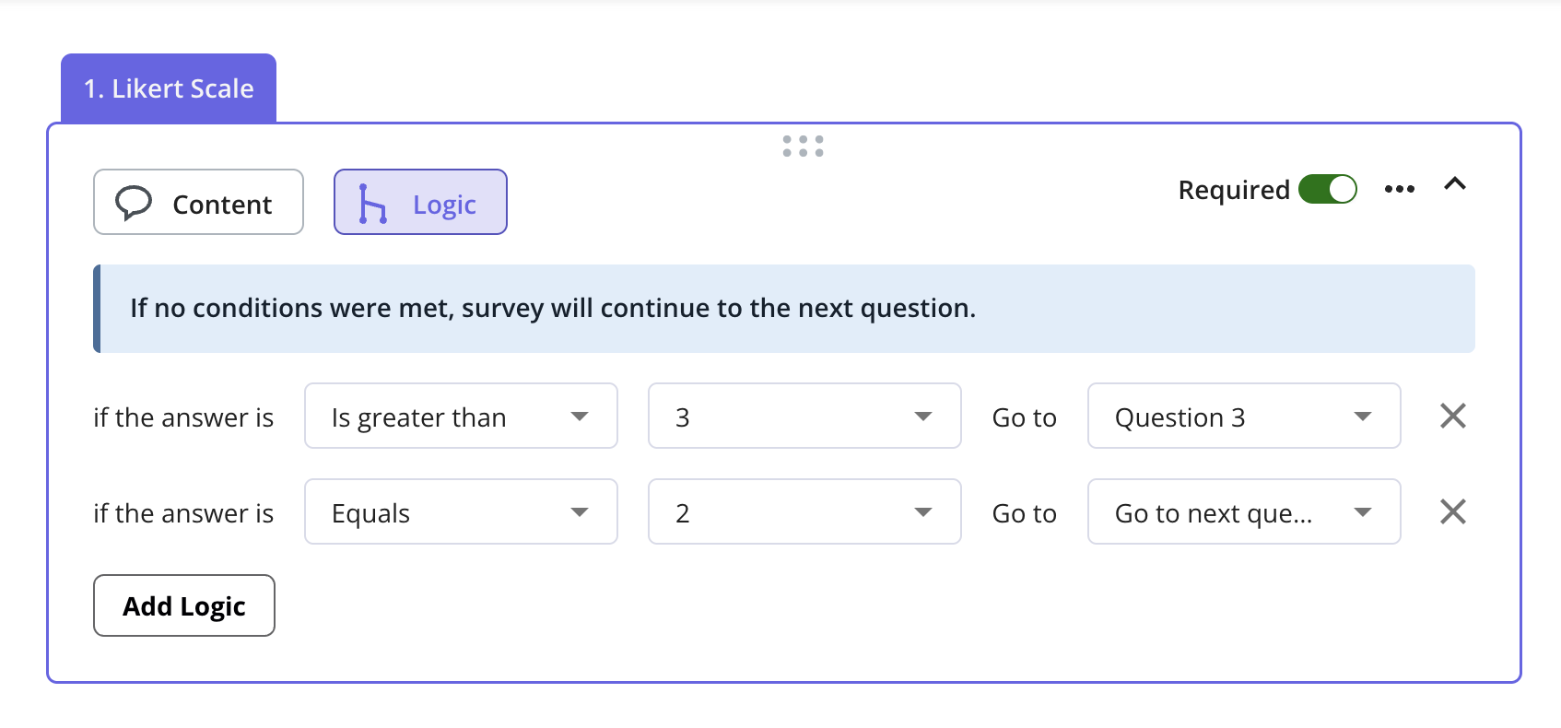Open the three-dot more options menu
Image resolution: width=1561 pixels, height=728 pixels.
(1399, 189)
